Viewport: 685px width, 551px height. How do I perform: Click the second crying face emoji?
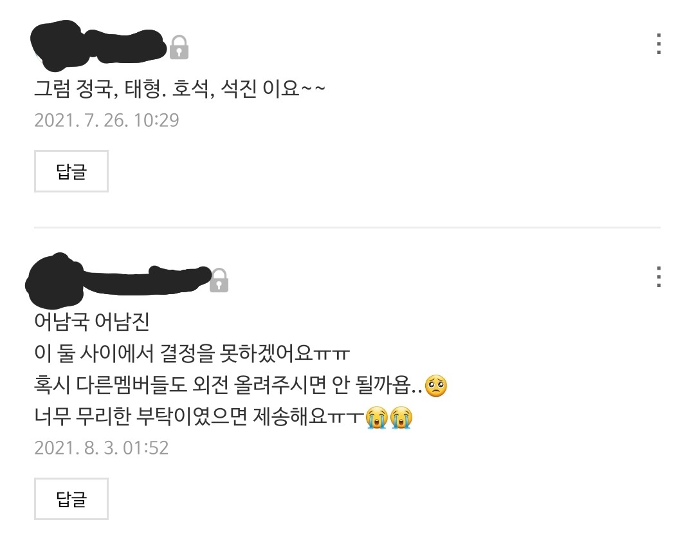pos(401,418)
